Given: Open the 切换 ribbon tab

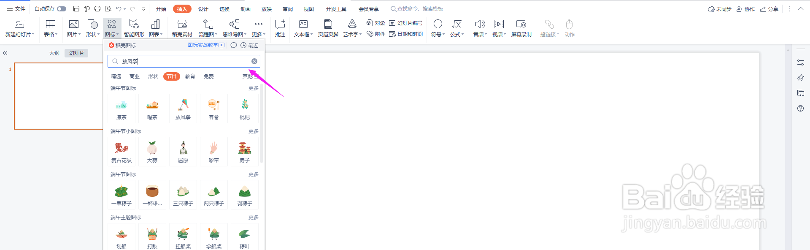Looking at the screenshot, I should [224, 9].
